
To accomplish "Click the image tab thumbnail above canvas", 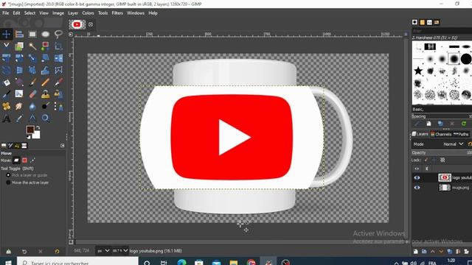I will coord(77,24).
